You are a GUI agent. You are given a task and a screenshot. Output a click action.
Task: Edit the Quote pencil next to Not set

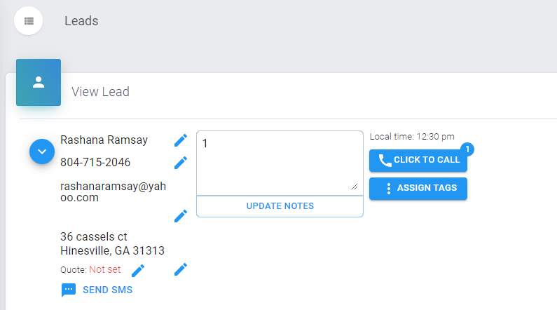click(138, 271)
